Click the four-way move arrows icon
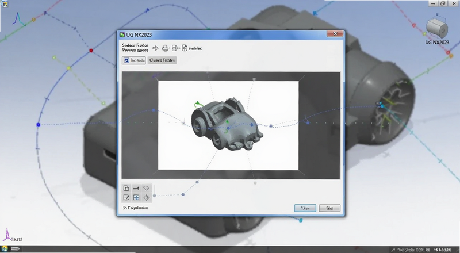460x253 pixels. (x=147, y=198)
